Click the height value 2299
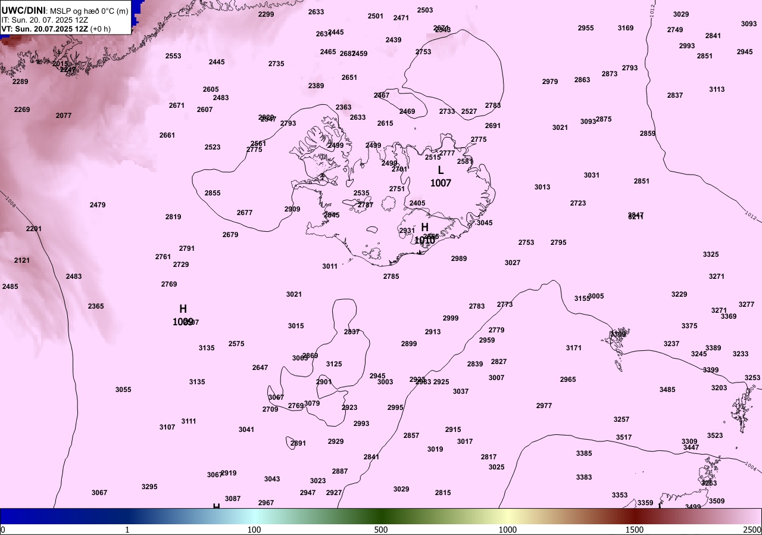Viewport: 762px width, 535px height. point(266,14)
